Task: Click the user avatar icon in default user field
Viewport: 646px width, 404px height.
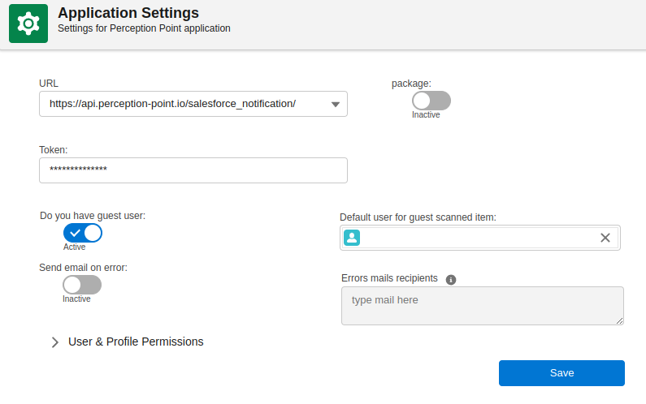Action: pos(352,238)
